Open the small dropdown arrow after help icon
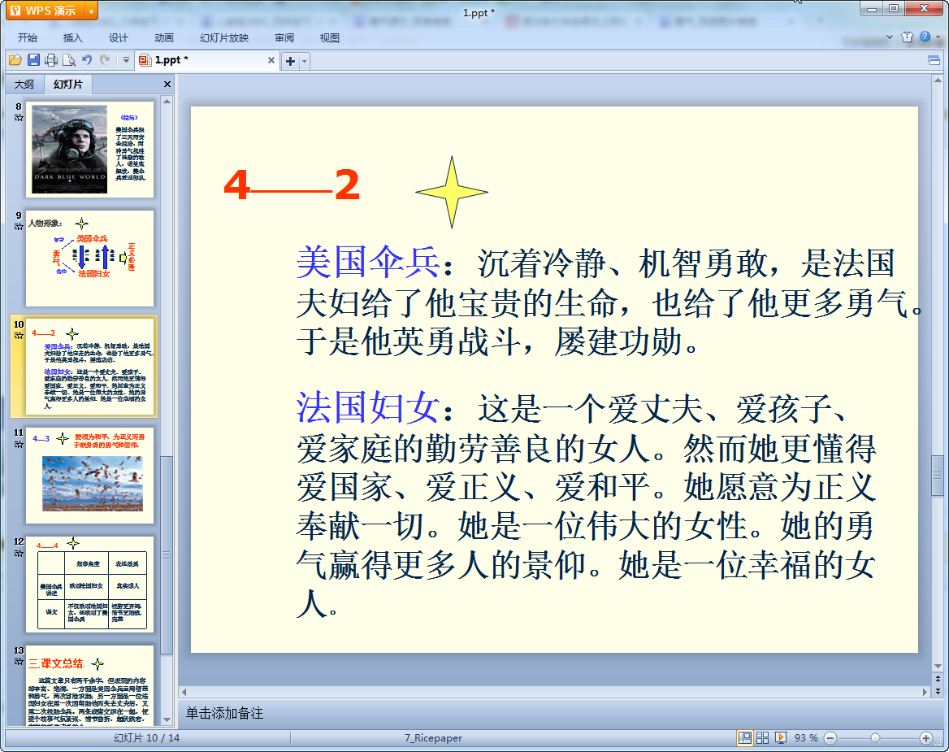The width and height of the screenshot is (949, 752). tap(938, 37)
